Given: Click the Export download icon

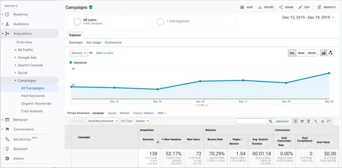Looking at the screenshot, I should pos(260,7).
